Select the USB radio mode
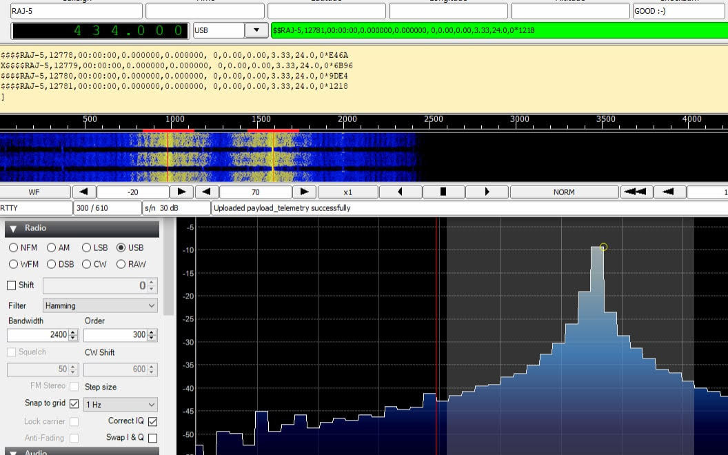 [x=121, y=248]
